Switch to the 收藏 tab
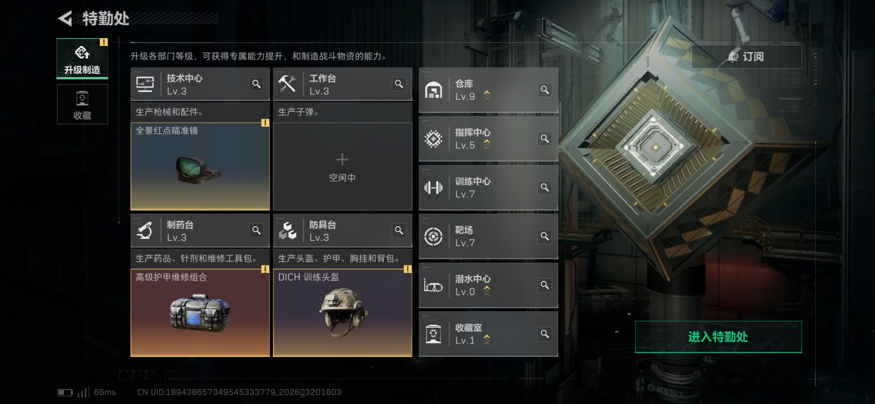This screenshot has height=404, width=875. 82,104
